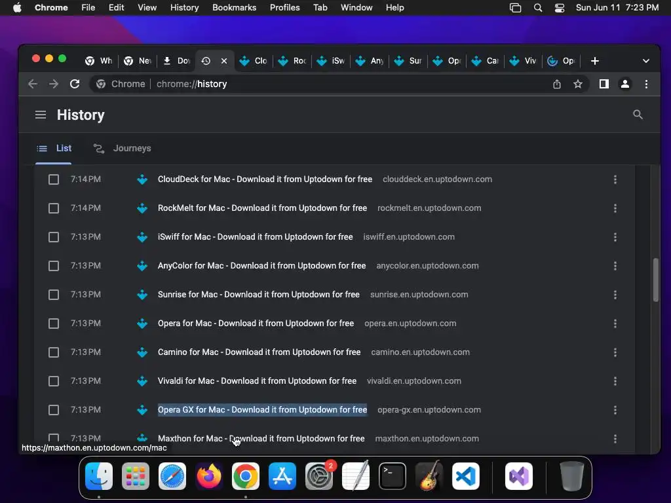Open System Preferences in the Dock
The image size is (671, 503).
coord(319,476)
